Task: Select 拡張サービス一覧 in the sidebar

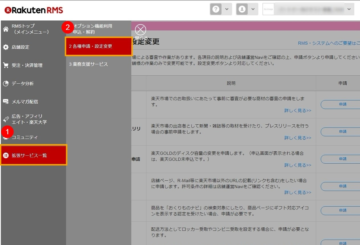Action: point(34,155)
